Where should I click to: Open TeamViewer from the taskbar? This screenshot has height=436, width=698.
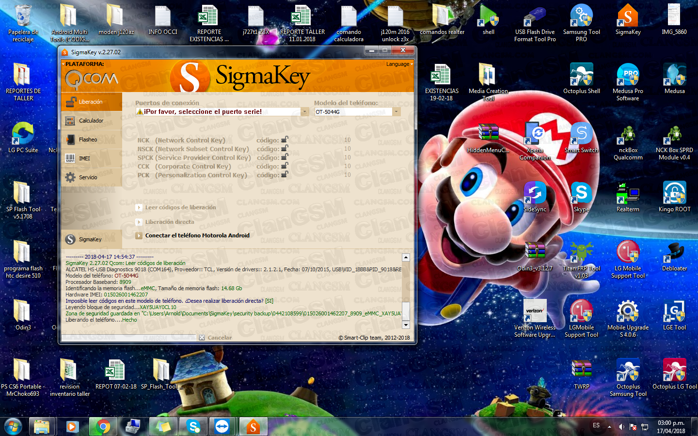[x=222, y=427]
